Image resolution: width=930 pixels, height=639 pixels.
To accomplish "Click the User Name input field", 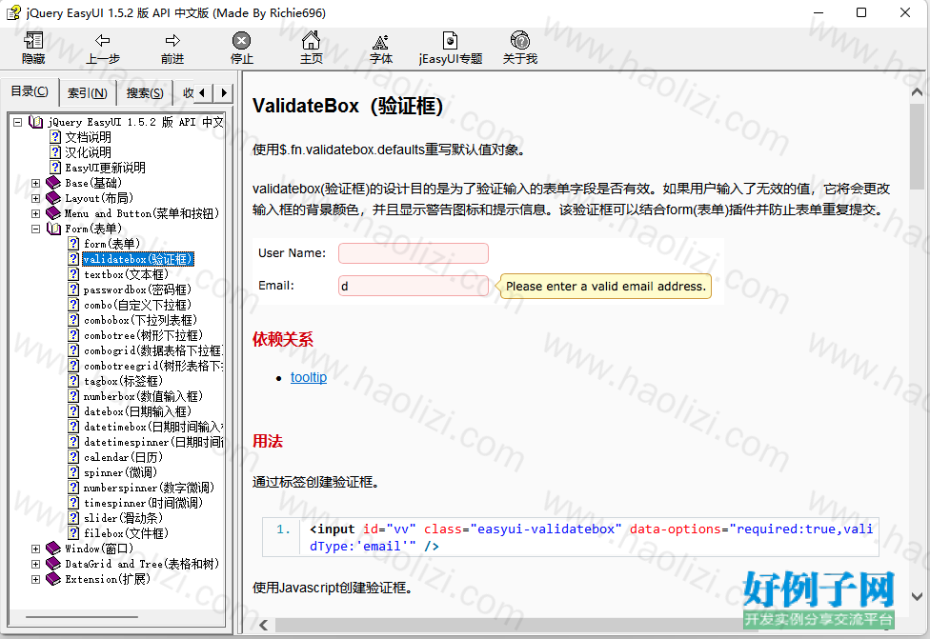I will (414, 253).
